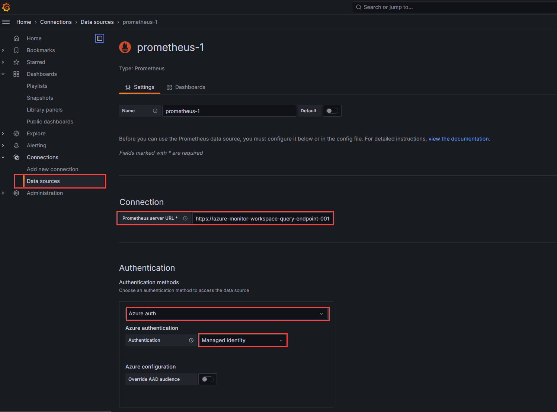
Task: Open the view the documentation link
Action: (x=458, y=138)
